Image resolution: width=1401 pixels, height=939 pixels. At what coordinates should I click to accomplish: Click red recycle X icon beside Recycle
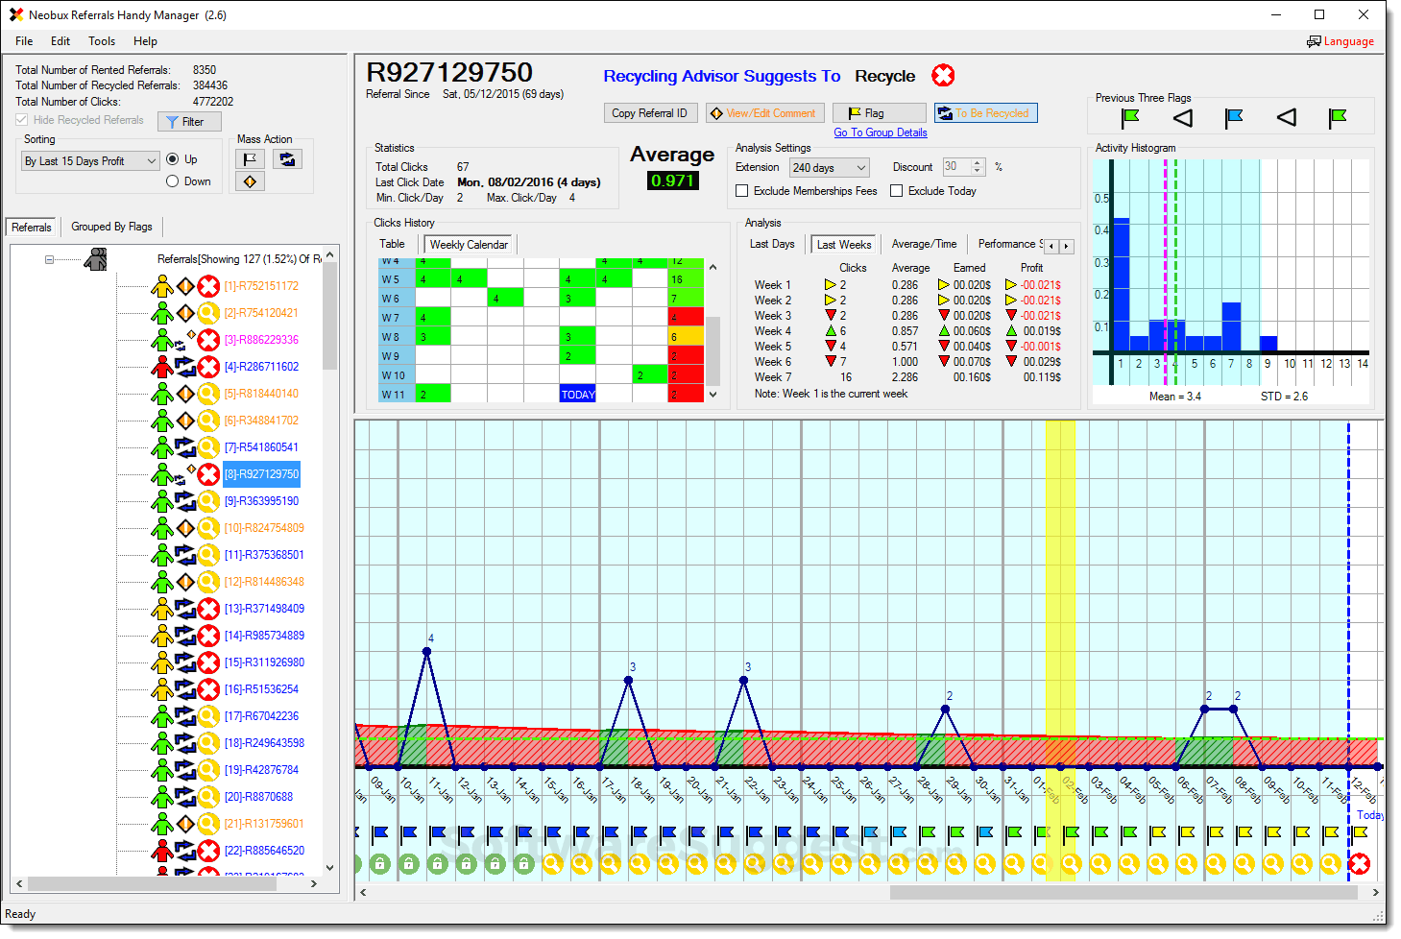pyautogui.click(x=943, y=76)
